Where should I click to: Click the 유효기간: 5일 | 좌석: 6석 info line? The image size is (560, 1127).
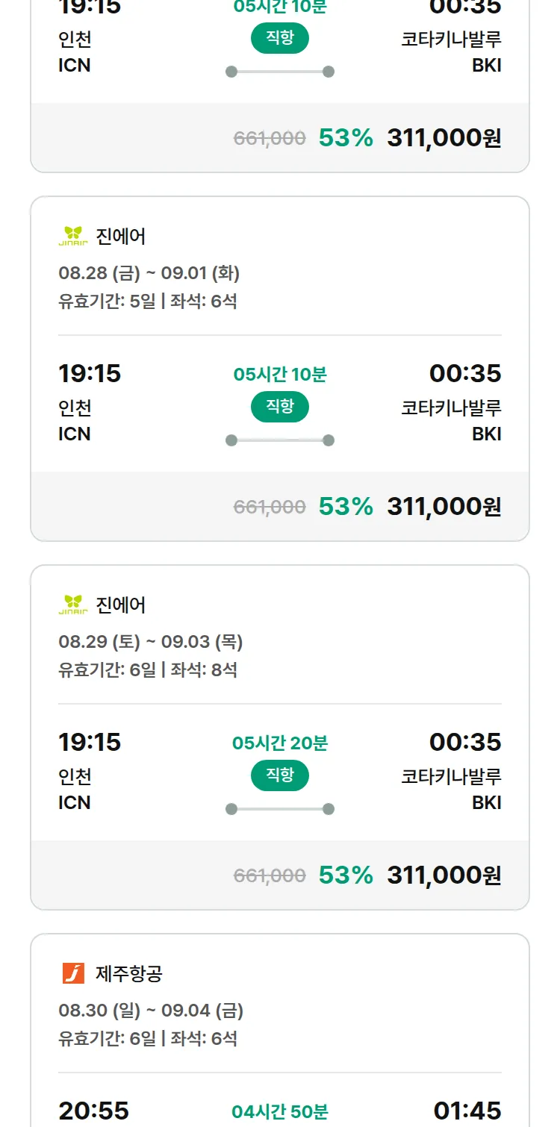pos(148,302)
